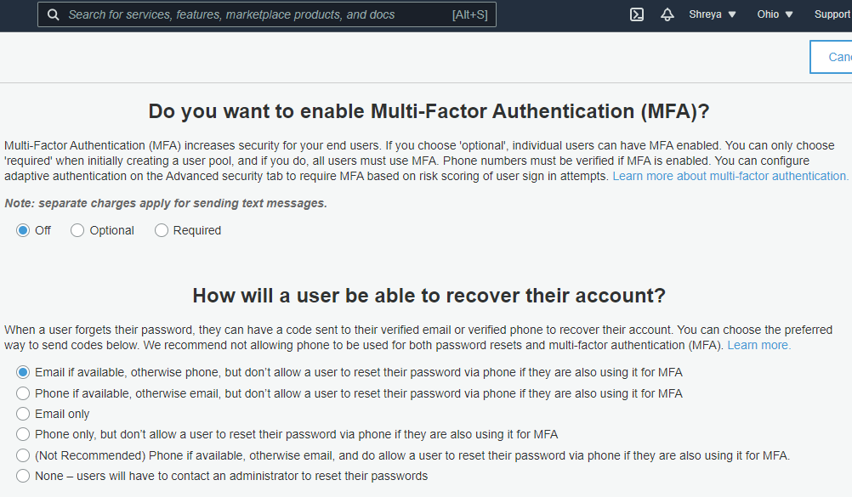
Task: Choose Phone if available, otherwise email option
Action: [23, 393]
